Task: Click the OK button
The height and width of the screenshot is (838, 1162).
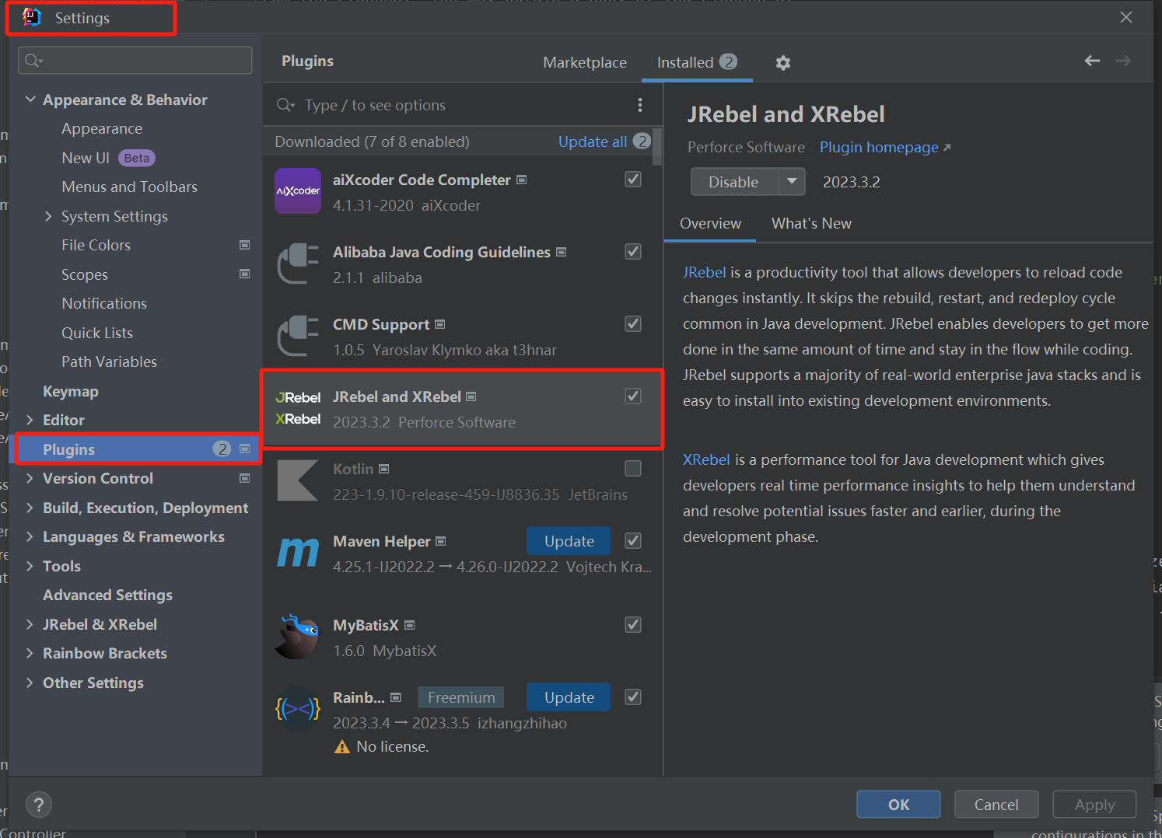Action: 898,805
